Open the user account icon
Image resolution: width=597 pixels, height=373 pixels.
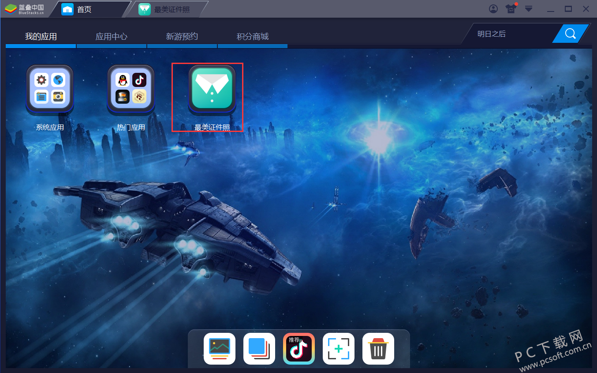pyautogui.click(x=493, y=9)
